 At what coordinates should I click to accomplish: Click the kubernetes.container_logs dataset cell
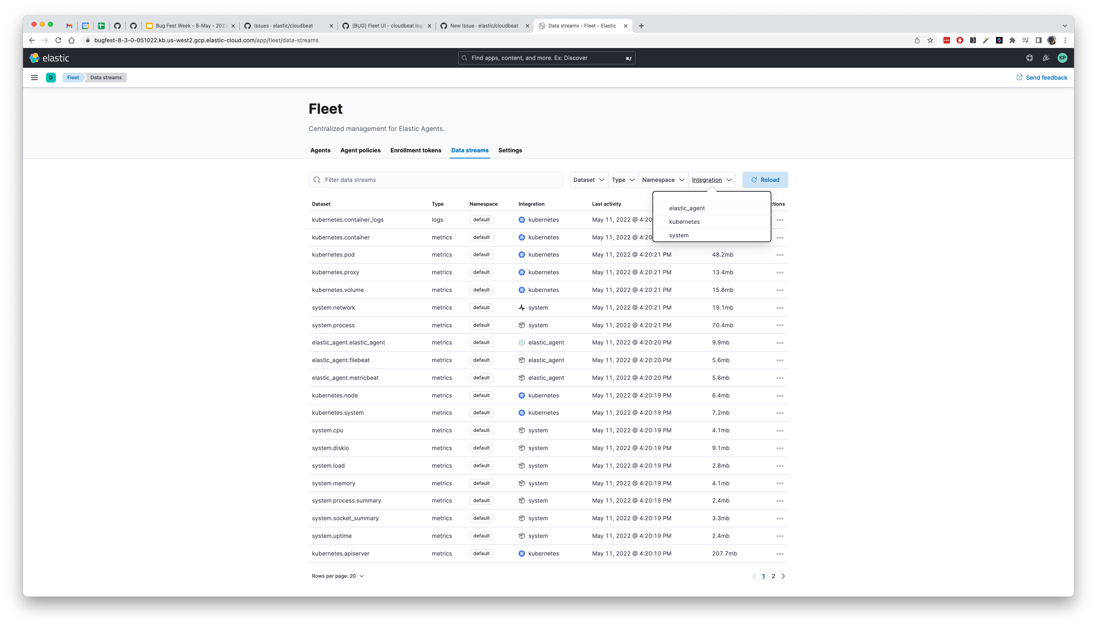347,220
